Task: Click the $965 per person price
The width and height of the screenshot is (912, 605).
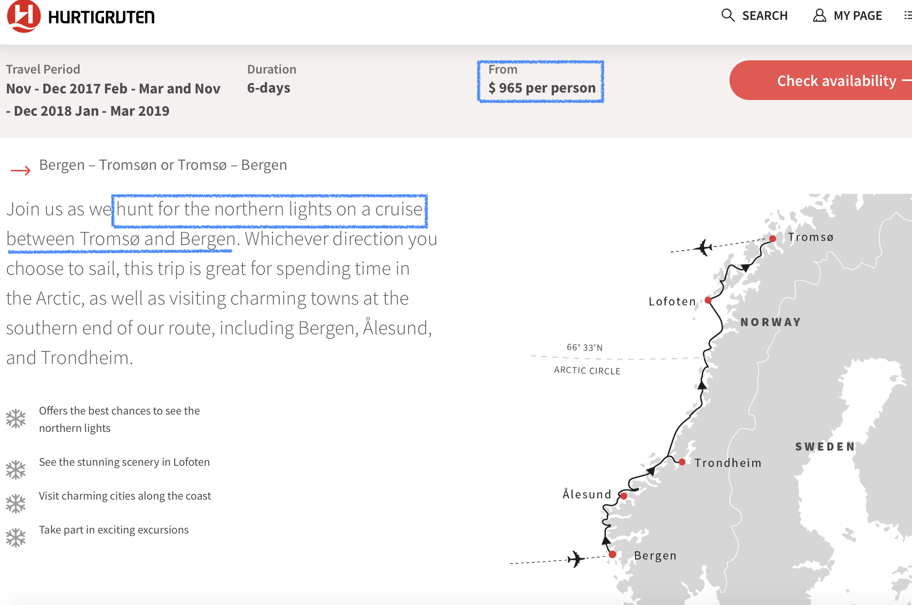Action: coord(542,88)
